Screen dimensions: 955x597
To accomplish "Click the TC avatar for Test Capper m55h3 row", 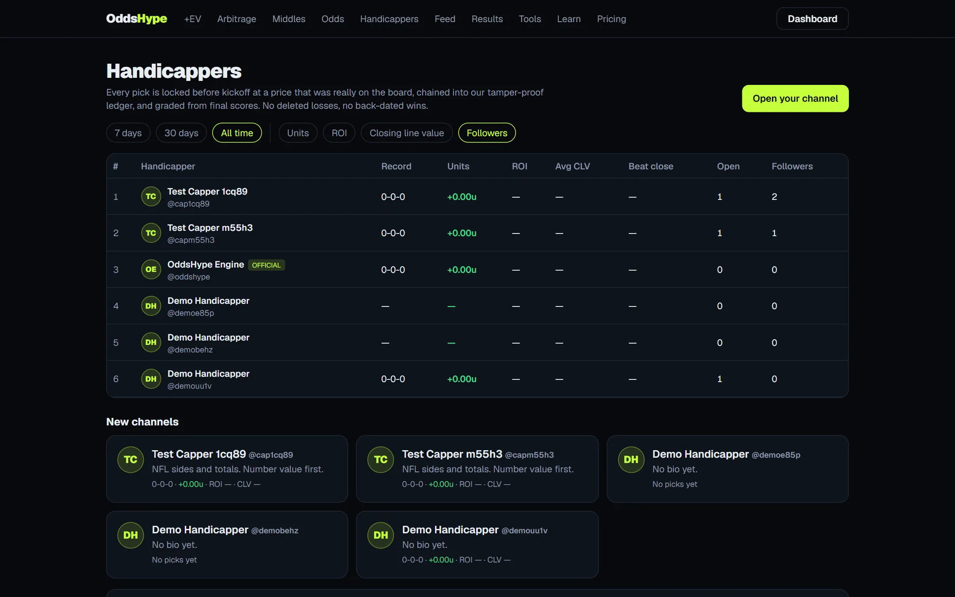I will click(x=151, y=233).
